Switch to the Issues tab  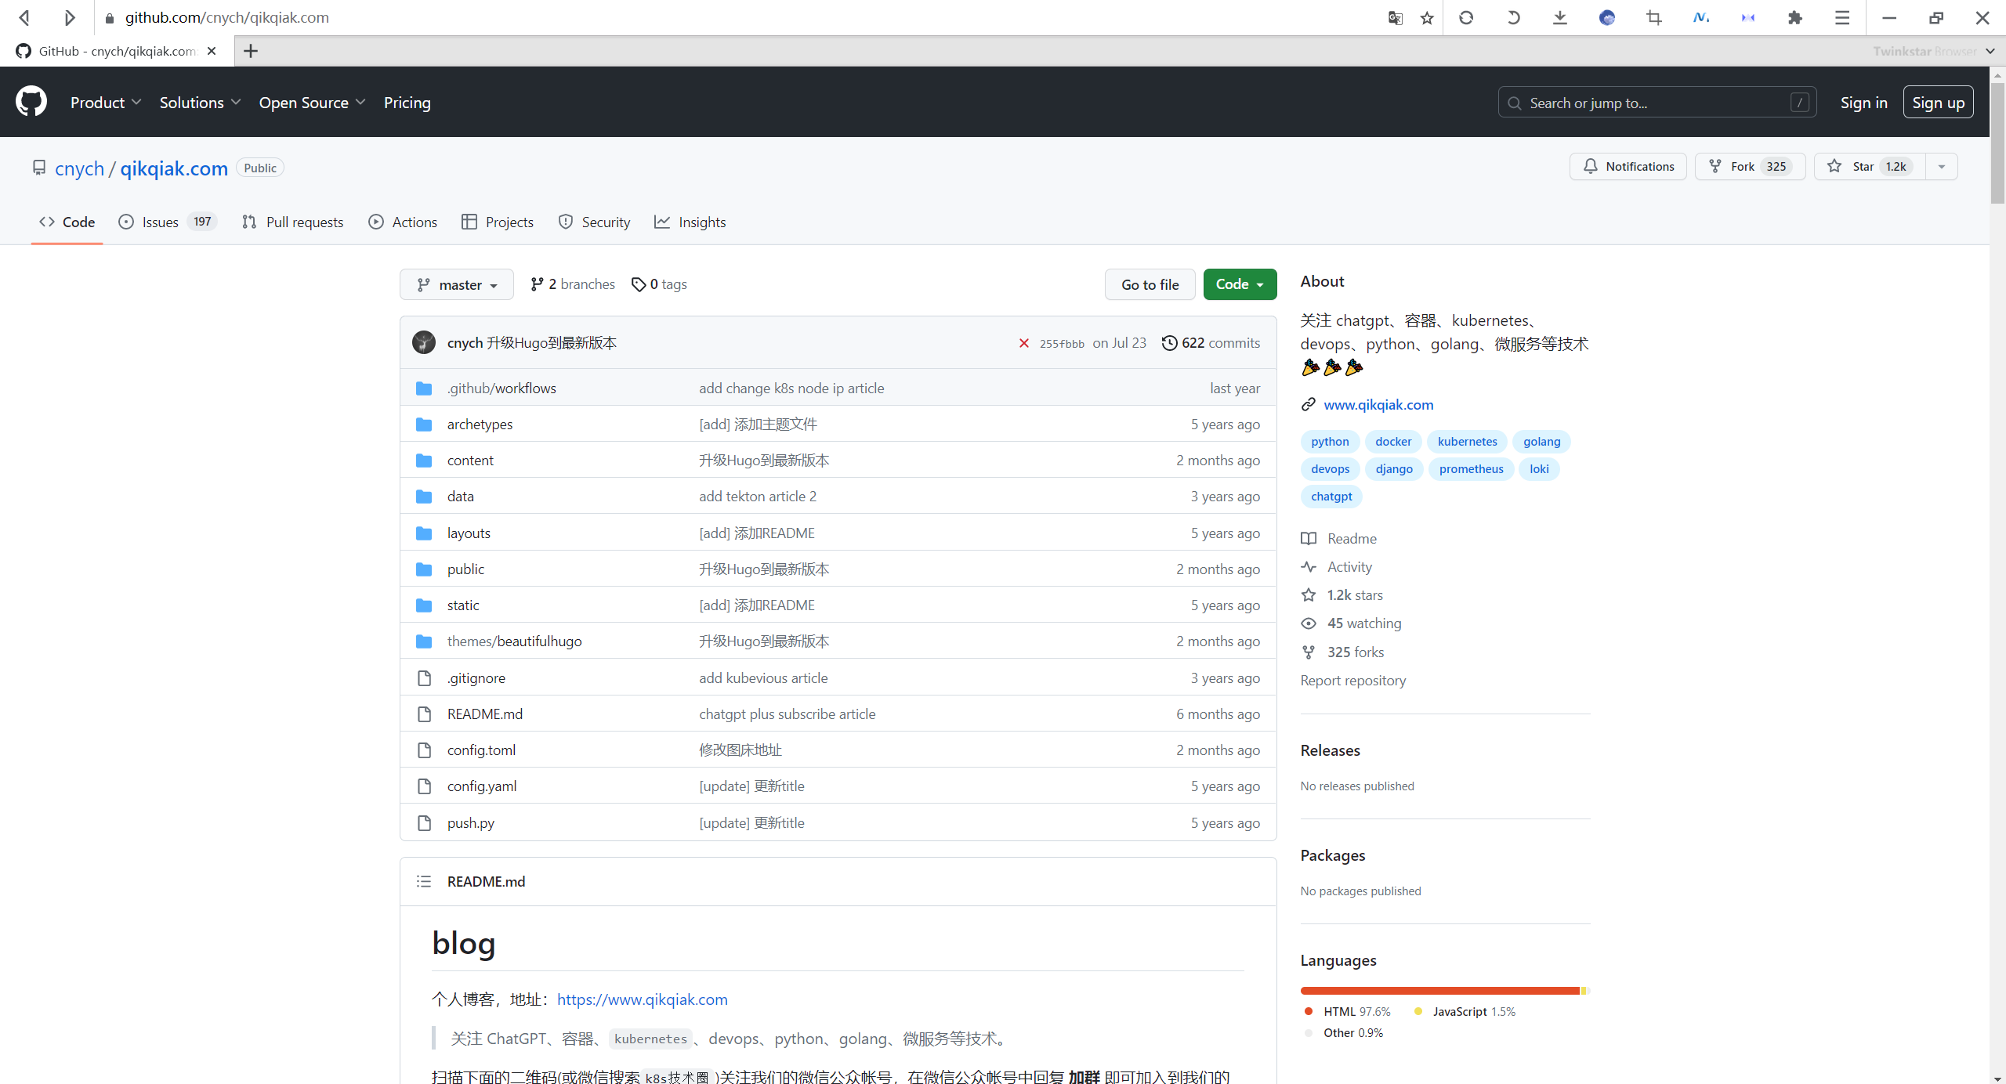tap(168, 222)
